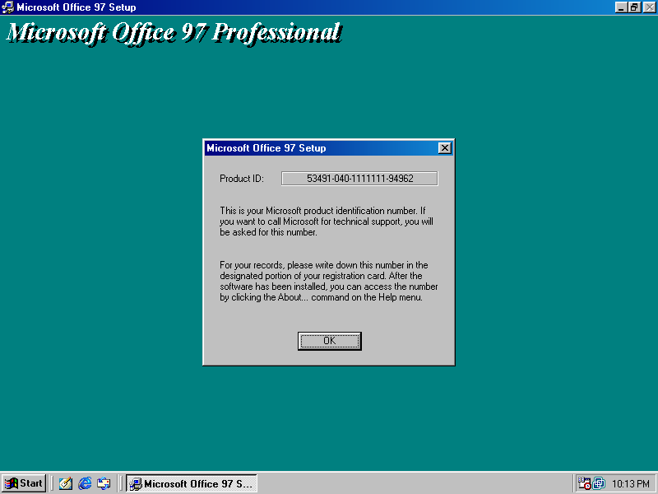
Task: Select Microsoft Office 97 Setup taskbar button
Action: pyautogui.click(x=192, y=483)
